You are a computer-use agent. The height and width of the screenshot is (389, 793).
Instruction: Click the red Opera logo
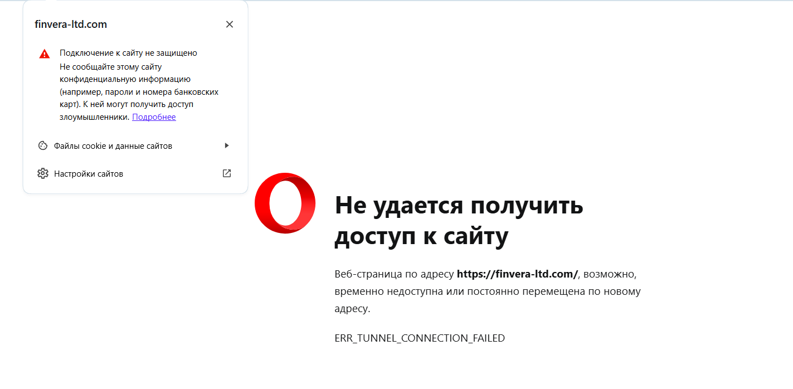[285, 203]
